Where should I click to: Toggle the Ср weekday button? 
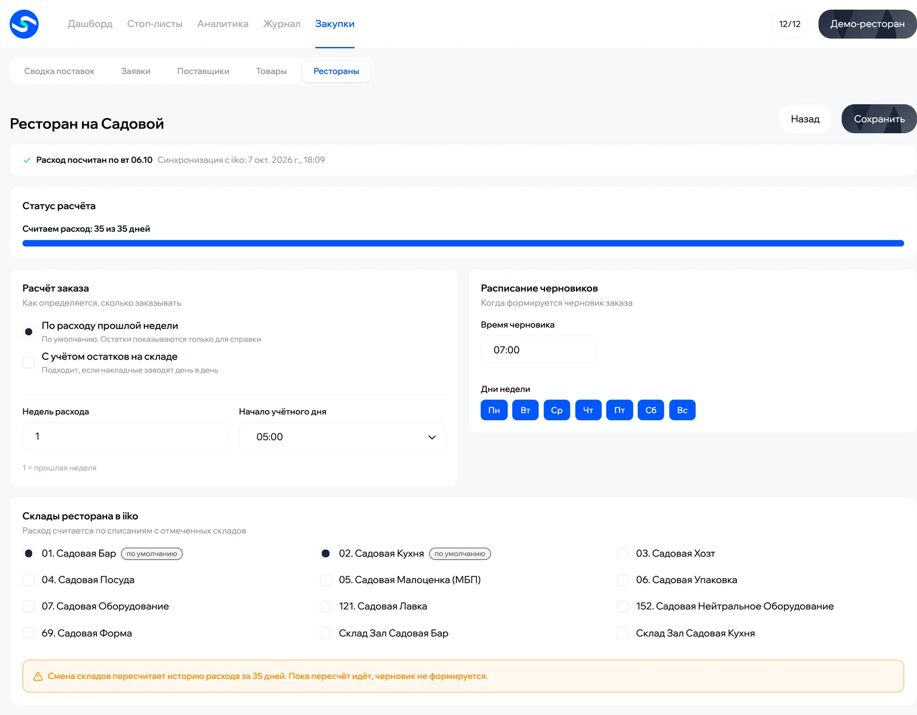[557, 410]
